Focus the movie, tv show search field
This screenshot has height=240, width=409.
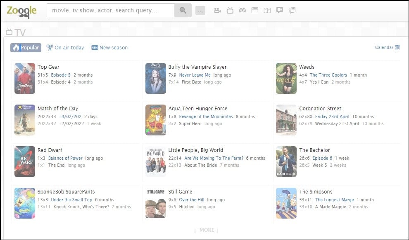111,10
